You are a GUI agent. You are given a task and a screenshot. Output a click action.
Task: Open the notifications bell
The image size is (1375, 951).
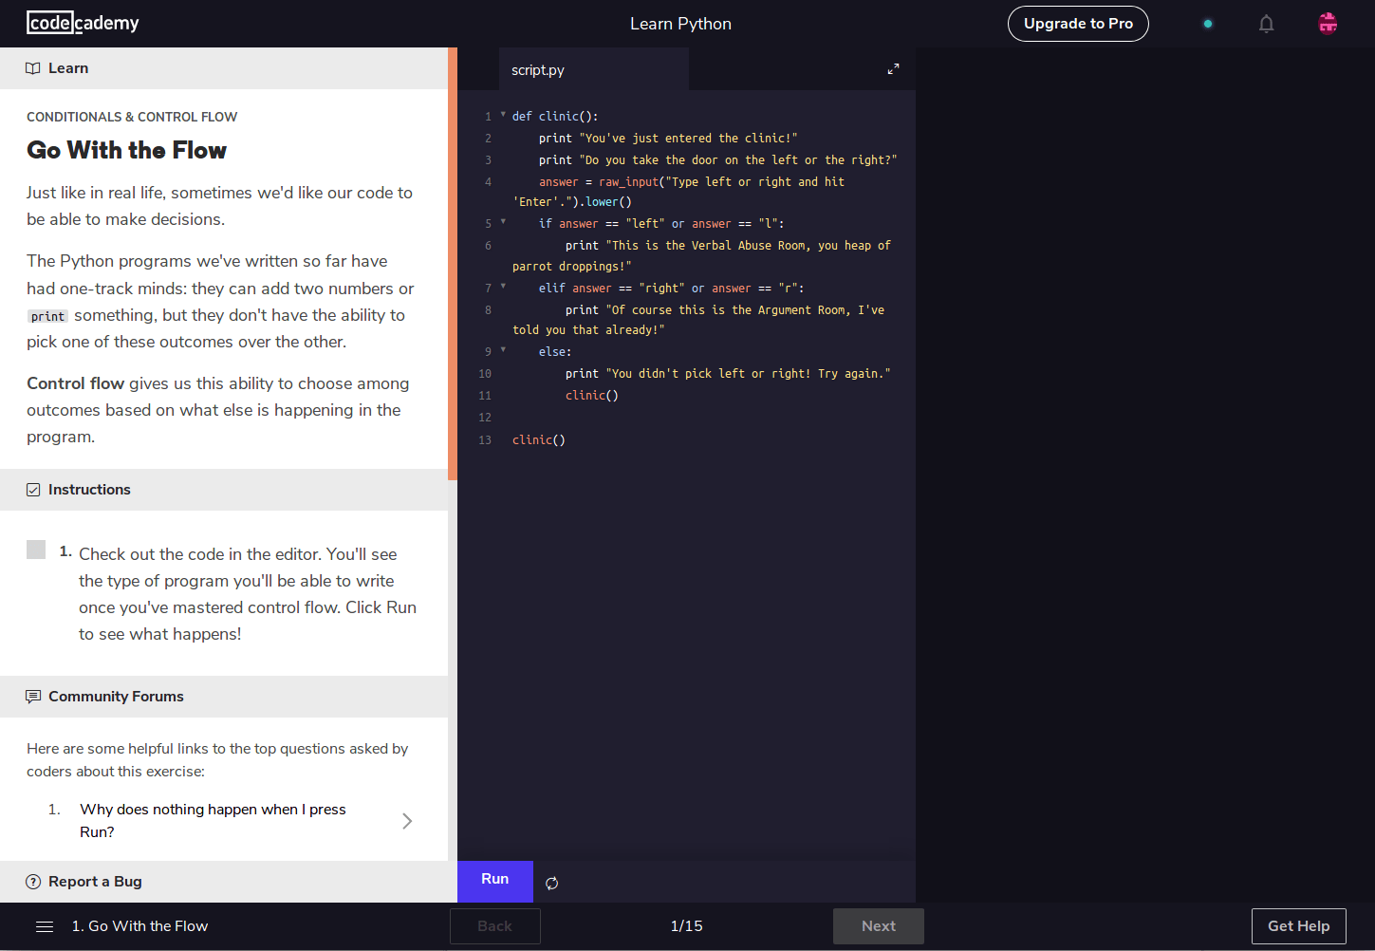coord(1266,24)
